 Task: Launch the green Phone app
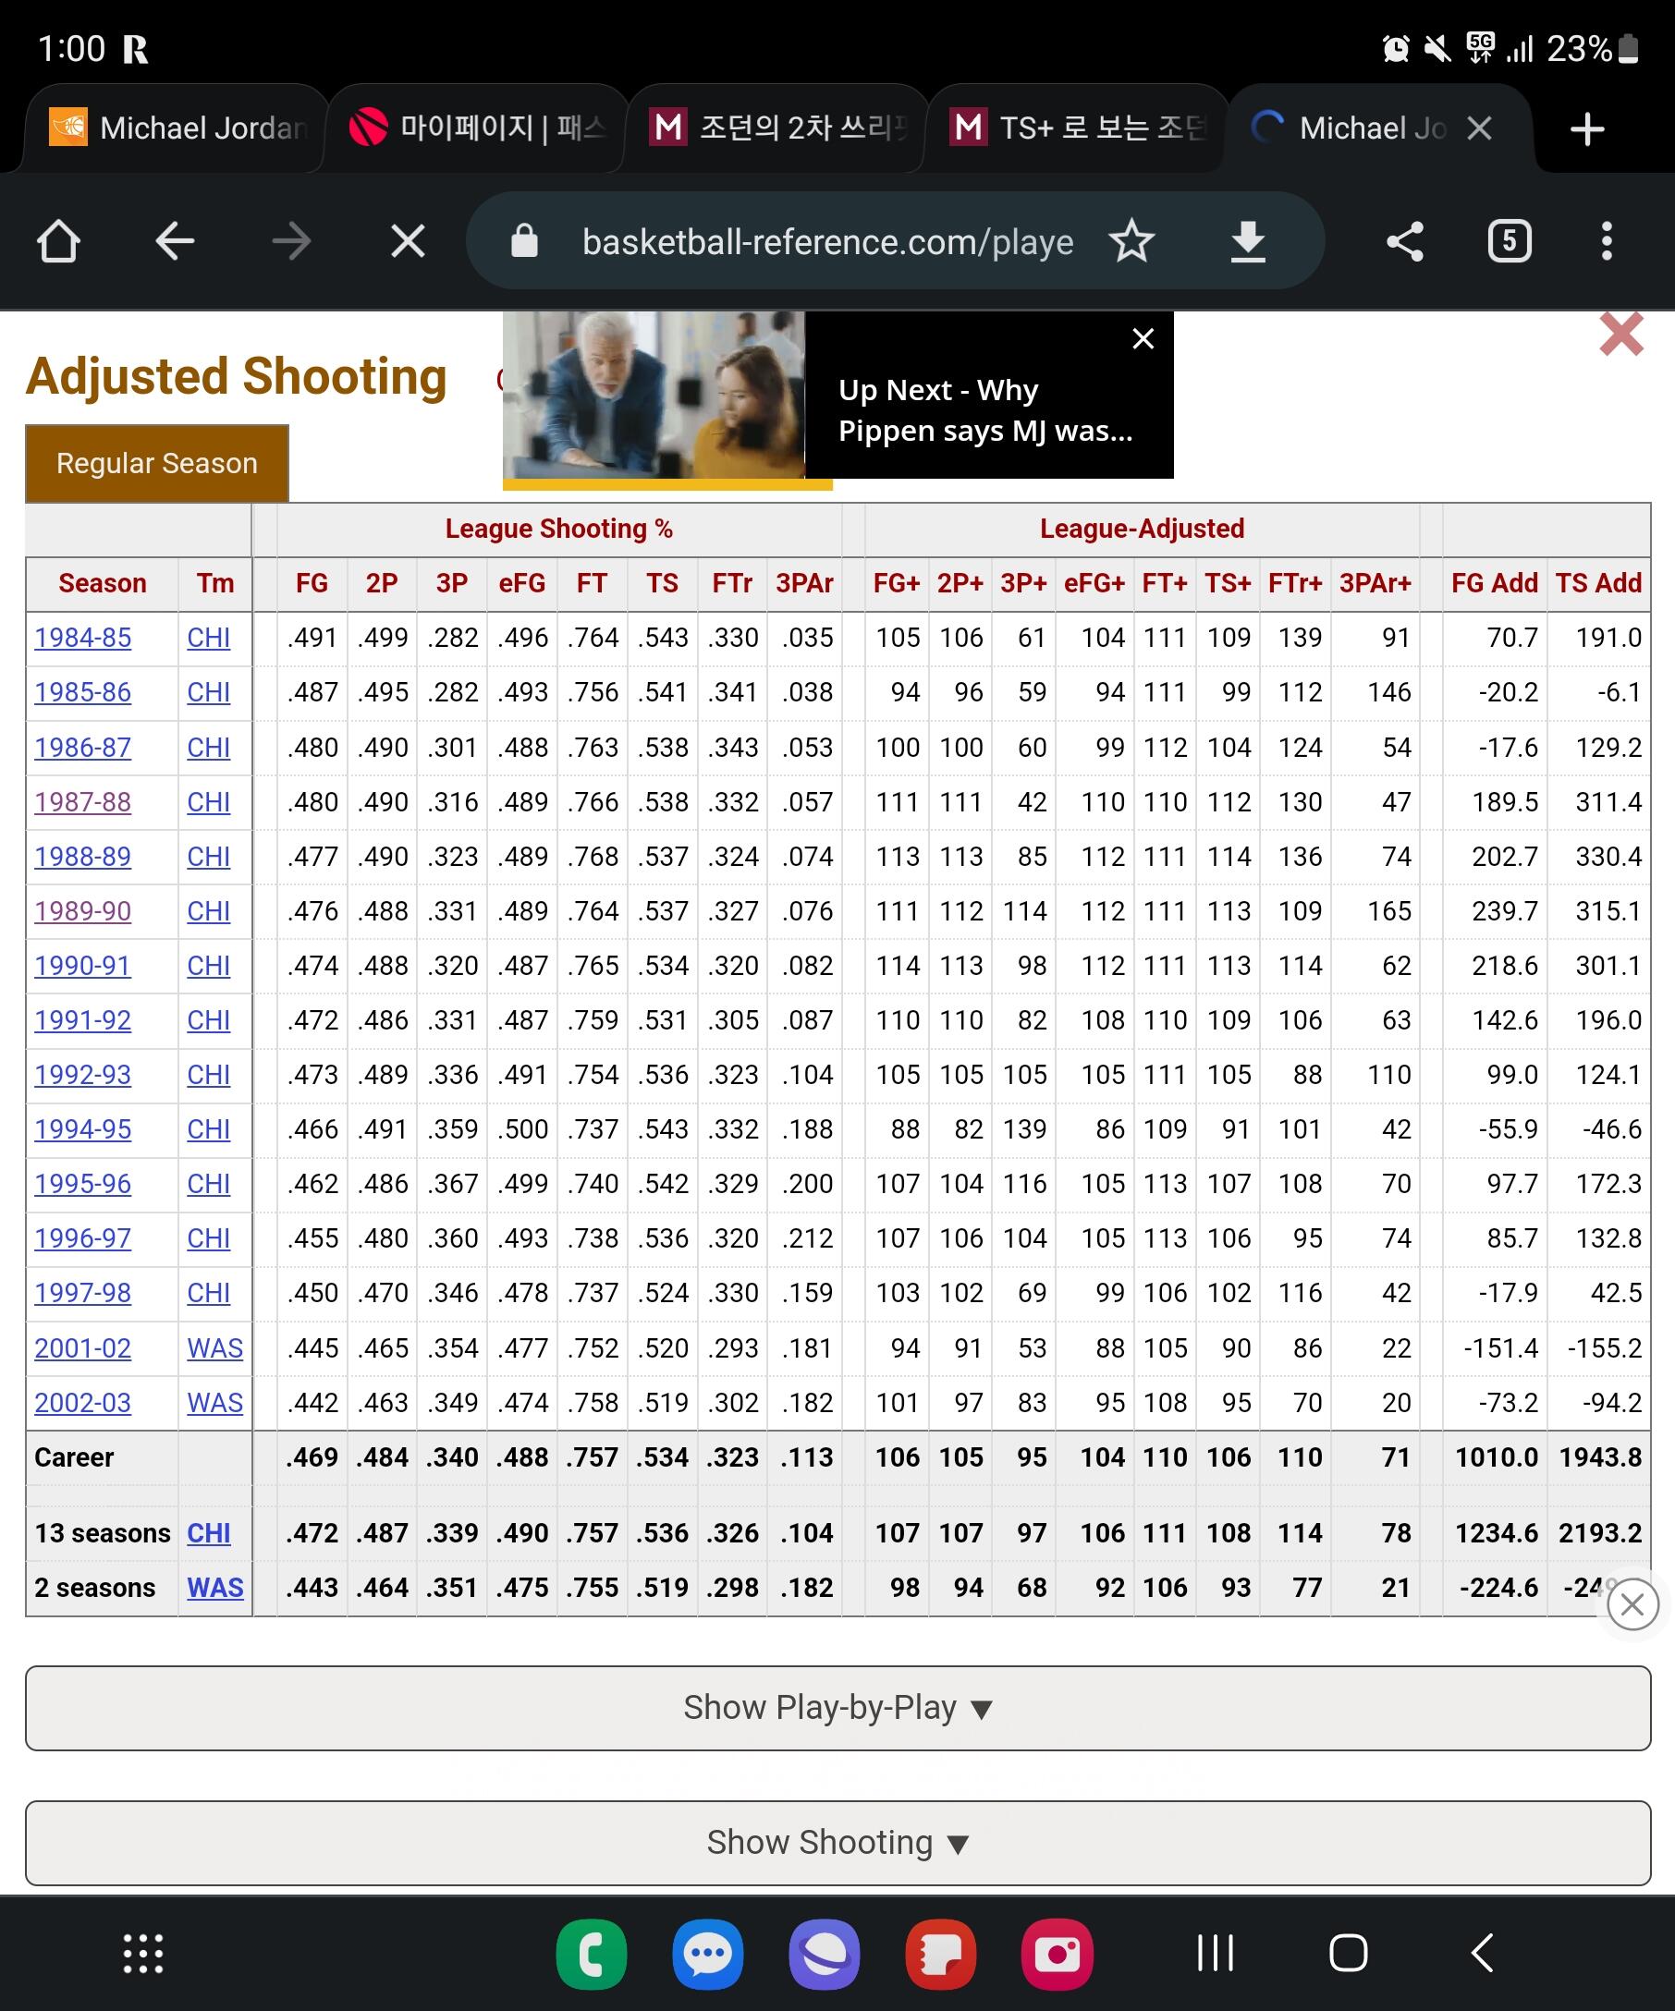click(592, 1954)
